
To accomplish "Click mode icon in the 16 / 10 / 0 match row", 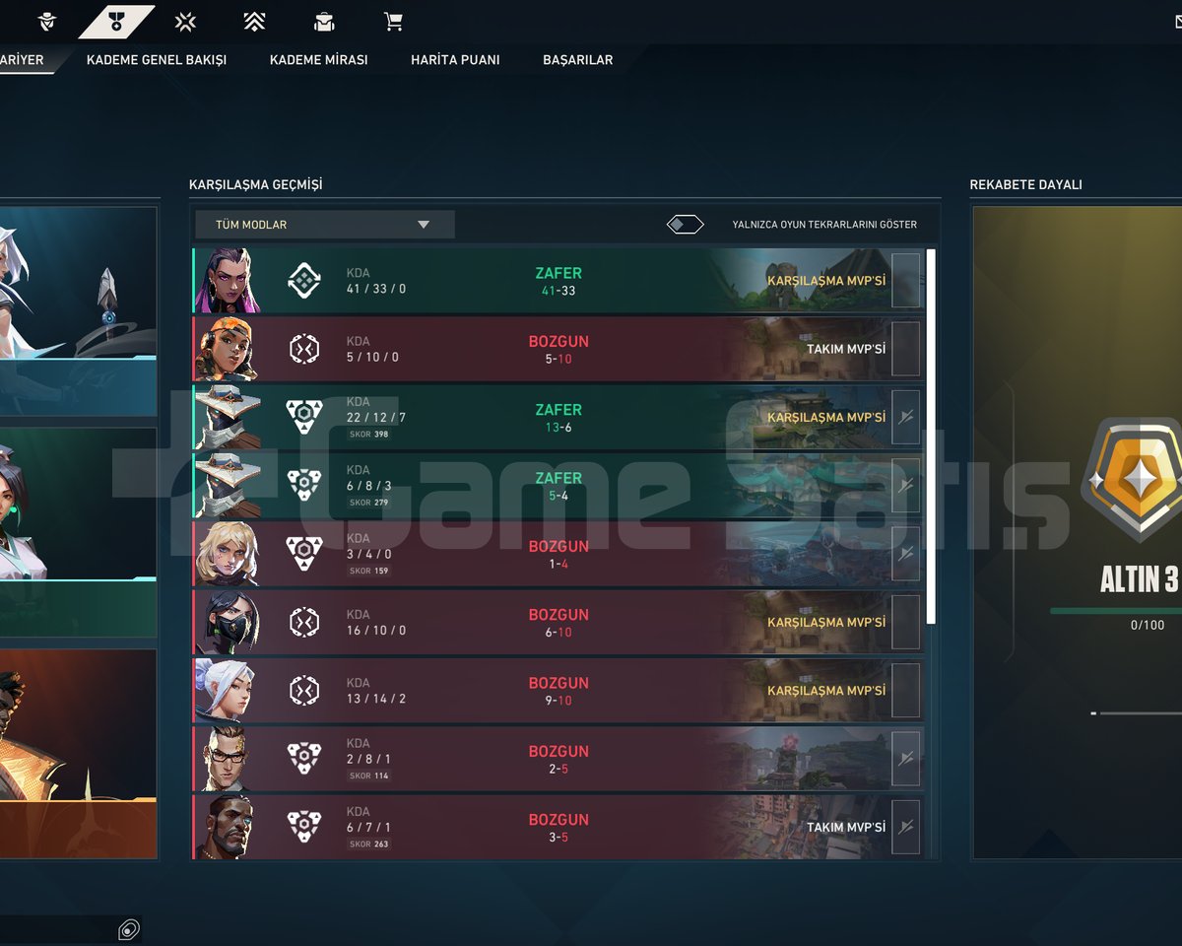I will coord(304,622).
